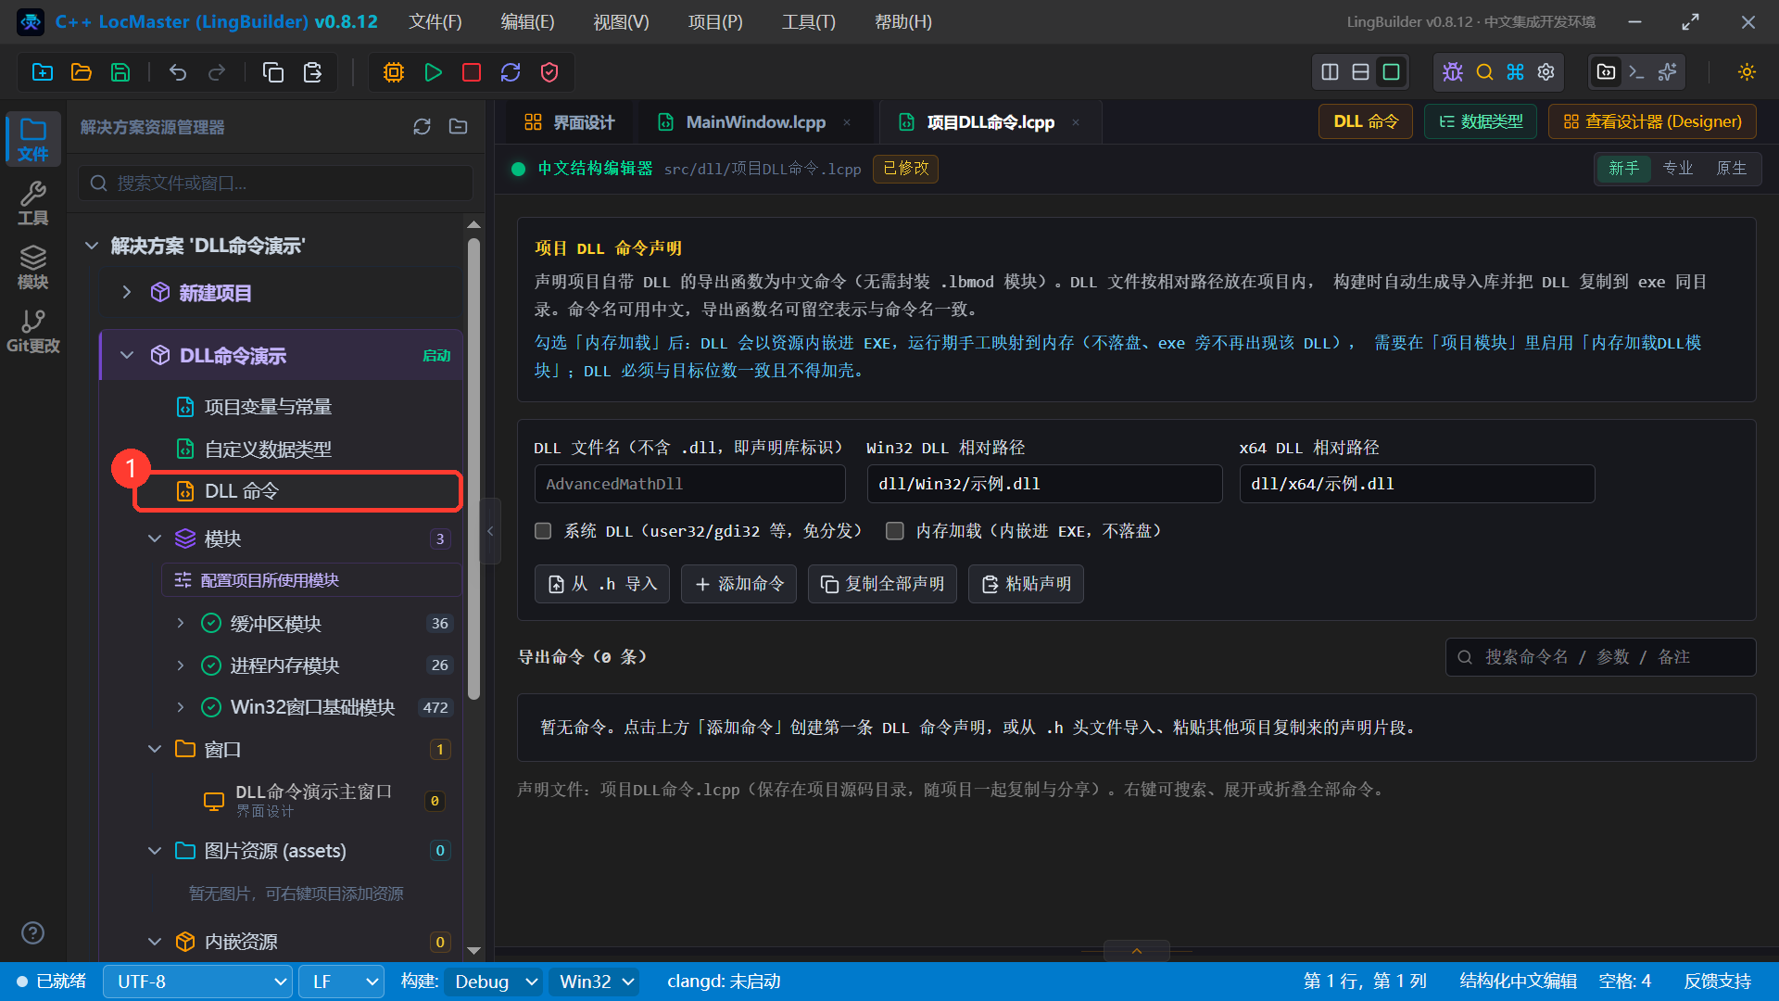Switch editor mode to 新手
Image resolution: width=1779 pixels, height=1001 pixels.
pos(1624,169)
